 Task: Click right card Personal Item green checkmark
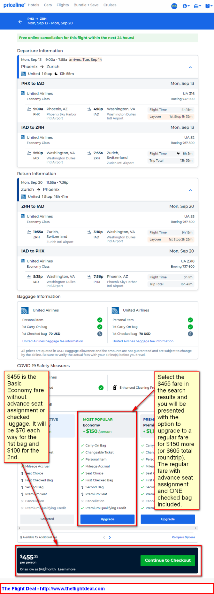pyautogui.click(x=190, y=320)
